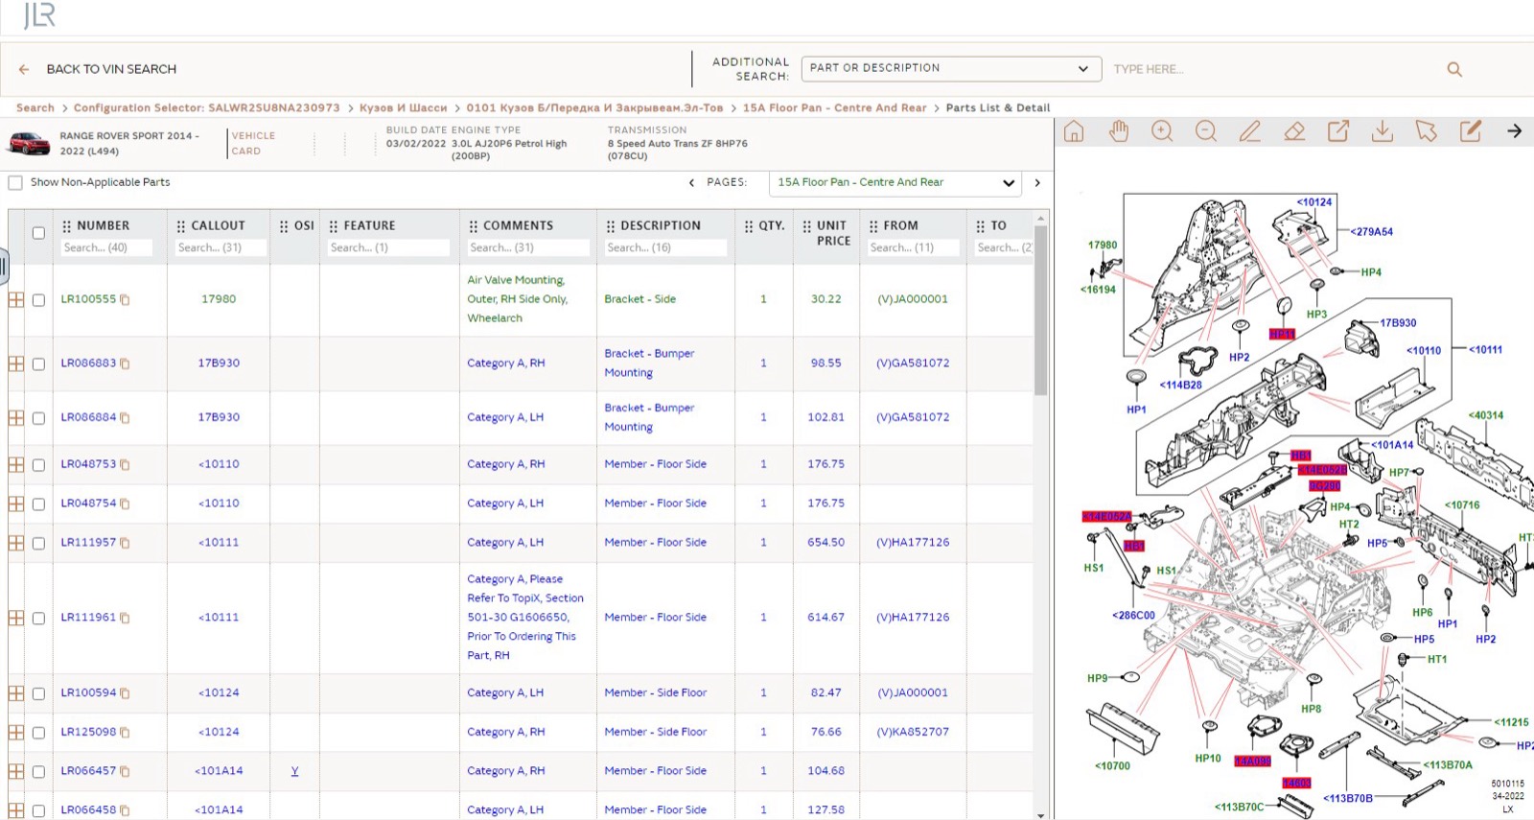Copy part number LR100555
Viewport: 1534px width, 820px height.
(125, 299)
